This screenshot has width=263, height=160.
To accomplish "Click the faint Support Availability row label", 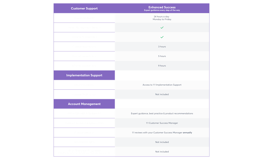I will click(x=84, y=18).
